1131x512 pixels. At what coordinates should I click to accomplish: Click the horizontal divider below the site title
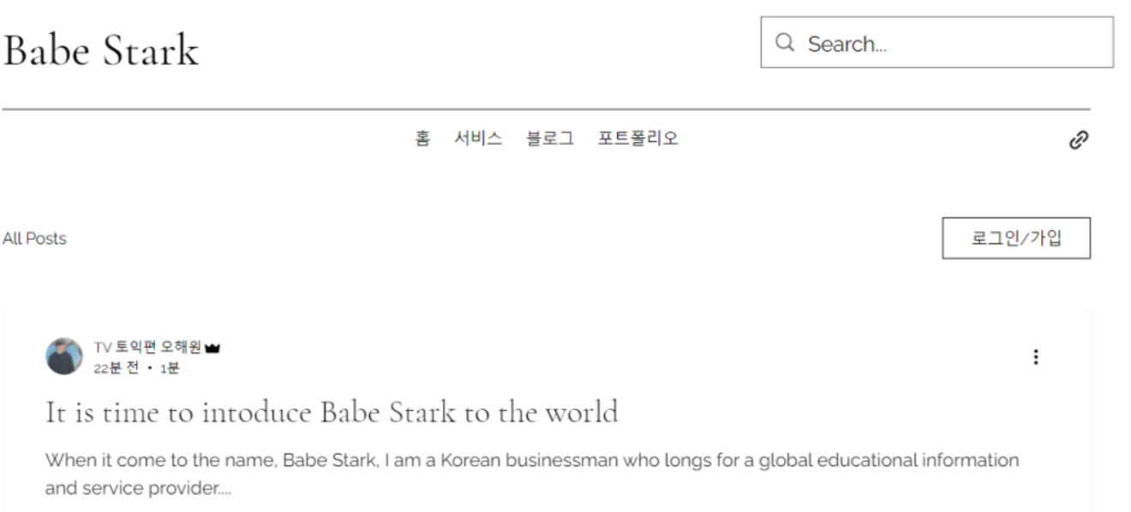coord(546,110)
